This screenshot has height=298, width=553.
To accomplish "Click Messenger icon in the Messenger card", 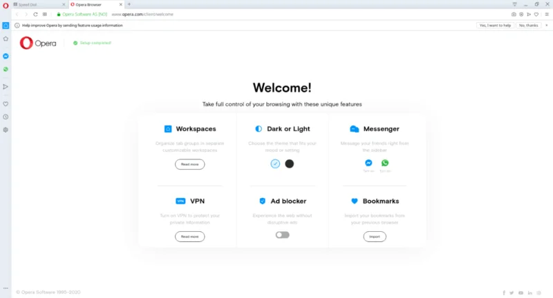I will [368, 163].
